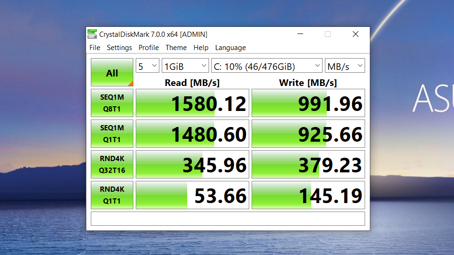Click the empty comment field at bottom

[228, 219]
